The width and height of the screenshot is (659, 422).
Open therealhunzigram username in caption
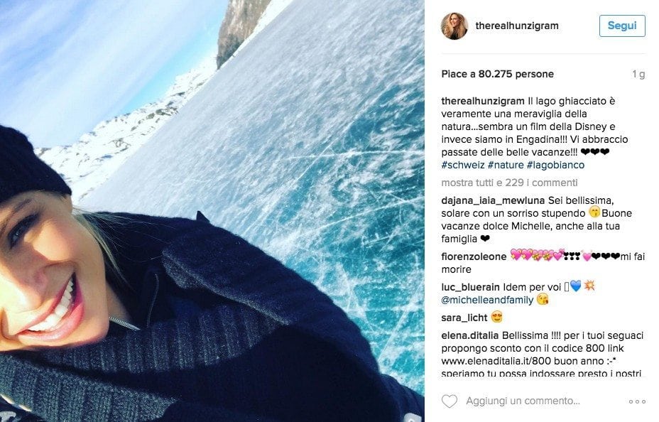[483, 102]
